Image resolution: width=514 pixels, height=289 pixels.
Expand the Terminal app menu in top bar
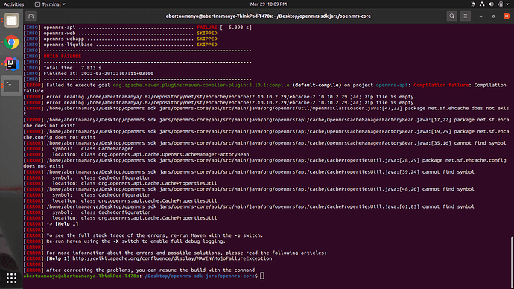(50, 4)
